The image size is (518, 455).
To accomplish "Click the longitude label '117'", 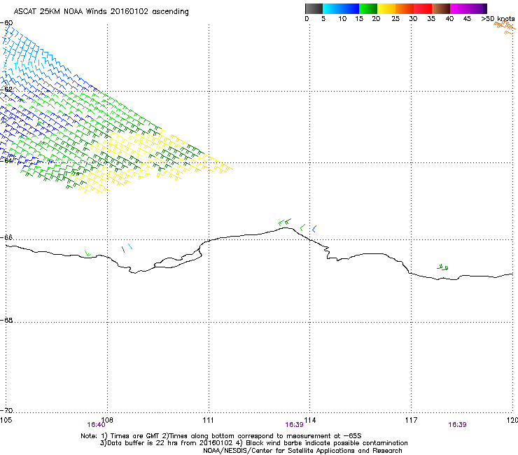I will coord(412,420).
